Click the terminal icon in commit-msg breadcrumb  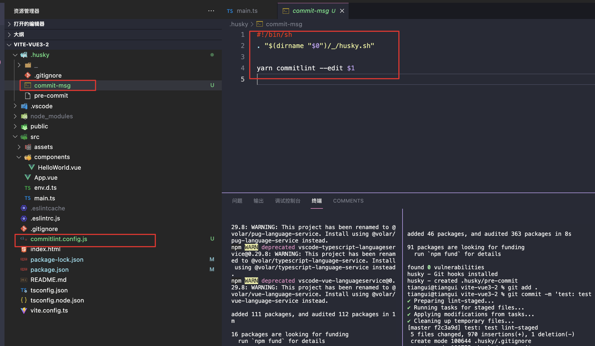click(x=260, y=24)
